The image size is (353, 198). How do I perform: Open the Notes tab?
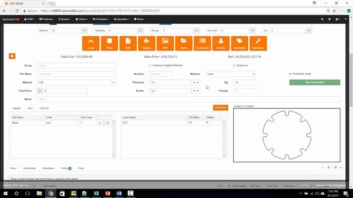pyautogui.click(x=66, y=168)
